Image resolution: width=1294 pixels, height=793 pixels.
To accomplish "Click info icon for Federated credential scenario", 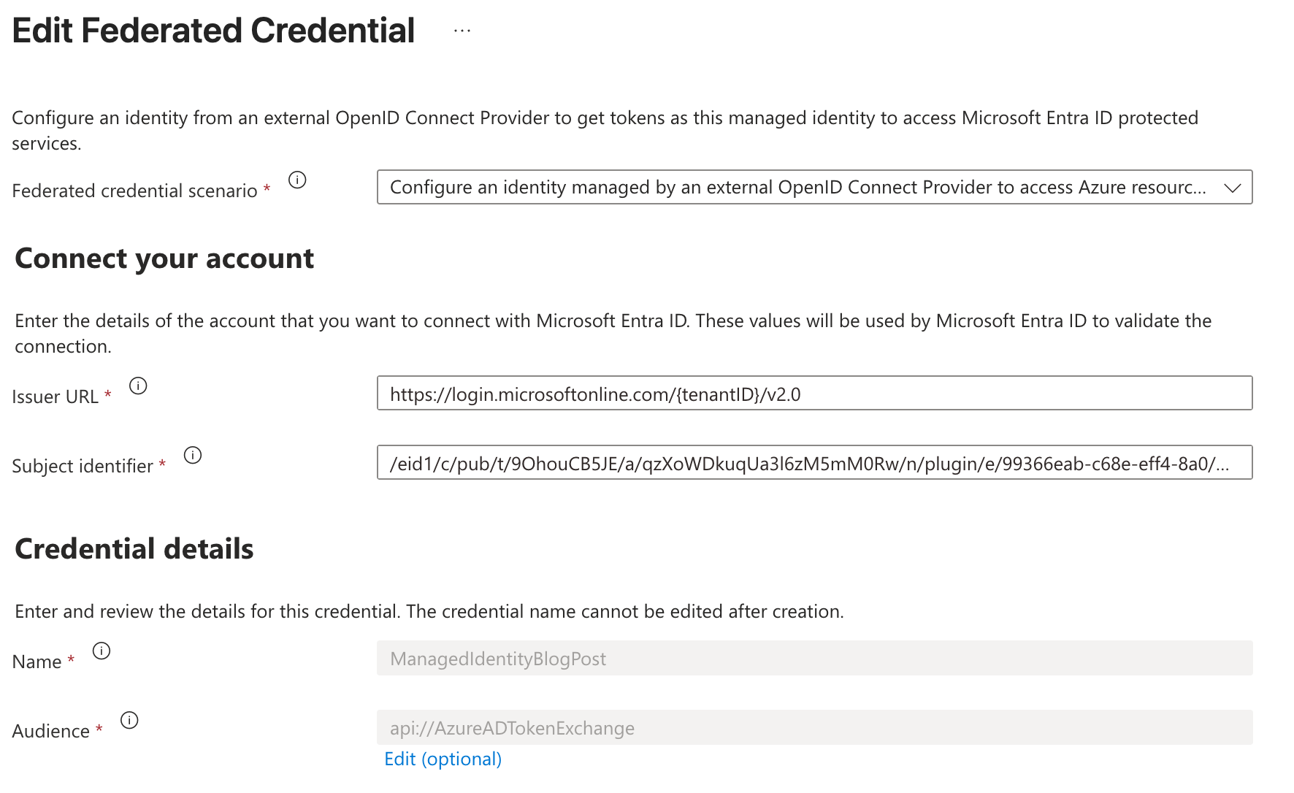I will click(x=297, y=180).
